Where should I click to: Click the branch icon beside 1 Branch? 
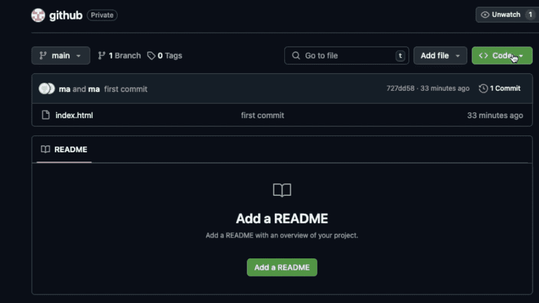tap(101, 55)
